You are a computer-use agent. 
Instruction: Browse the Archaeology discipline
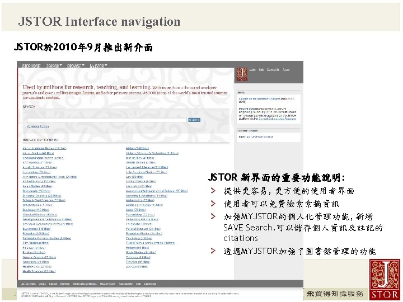pos(36,172)
